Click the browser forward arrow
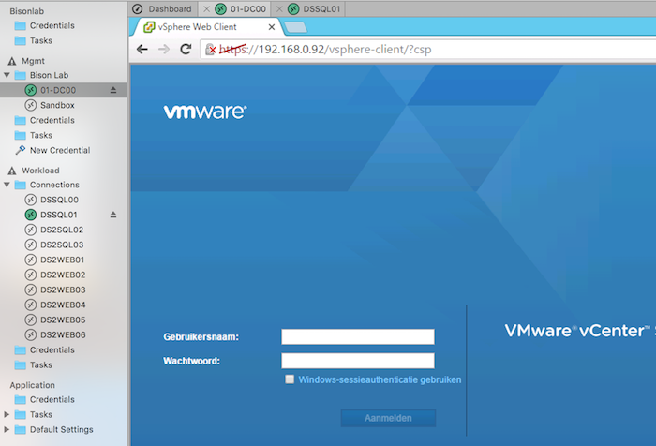Screen dimensions: 656x446 (x=164, y=50)
